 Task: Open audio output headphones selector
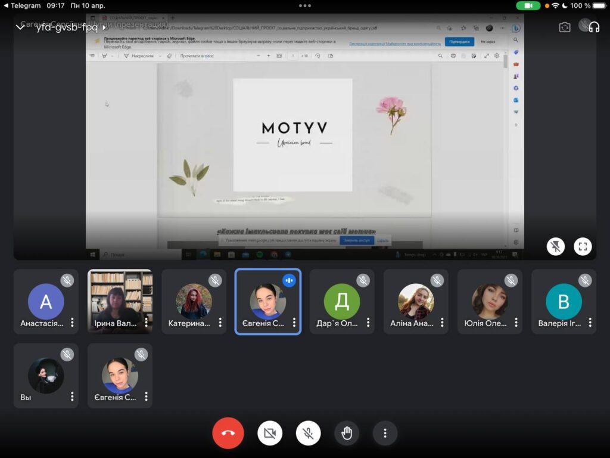593,27
